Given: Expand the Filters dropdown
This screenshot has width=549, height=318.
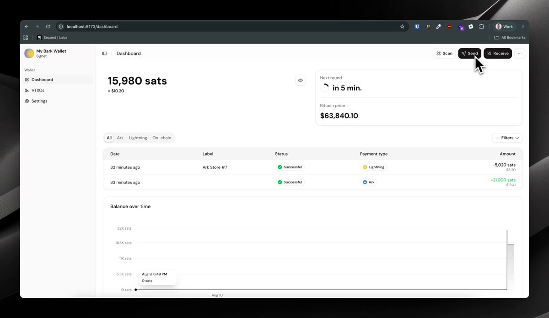Looking at the screenshot, I should [x=507, y=138].
